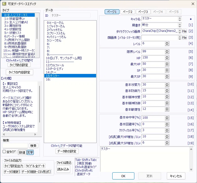
Task: Click description box scroll up arrow
Action: click(x=191, y=149)
